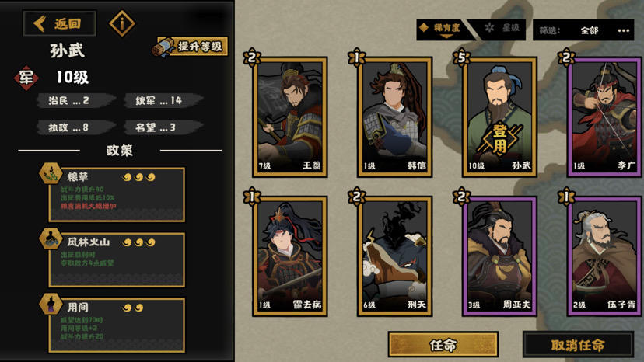Open the 筛选 全部 filter dropdown
644x362 pixels.
pyautogui.click(x=583, y=30)
